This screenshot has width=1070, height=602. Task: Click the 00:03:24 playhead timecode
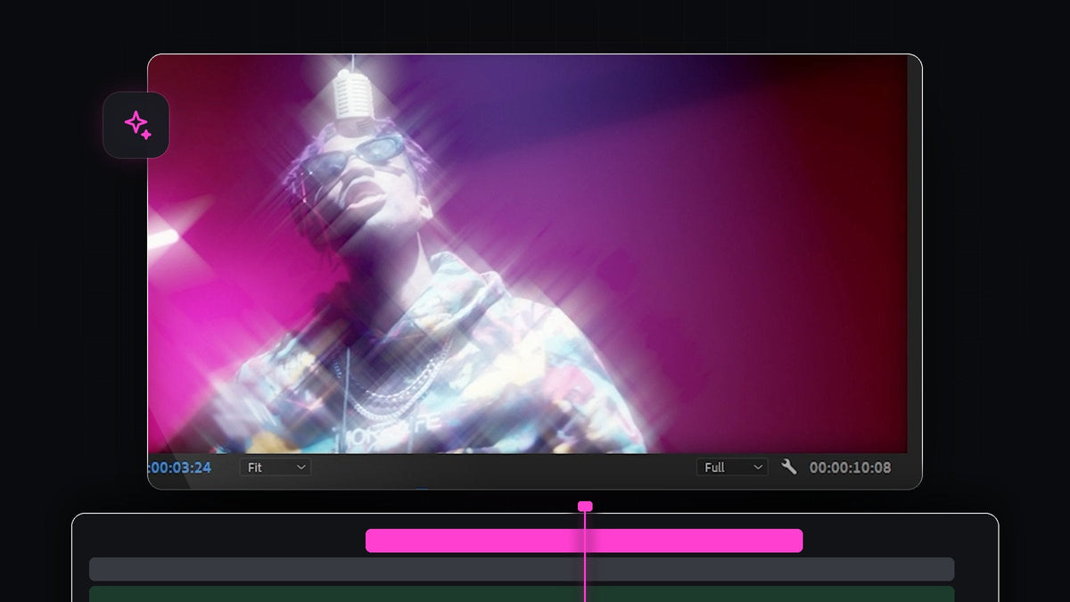point(180,467)
